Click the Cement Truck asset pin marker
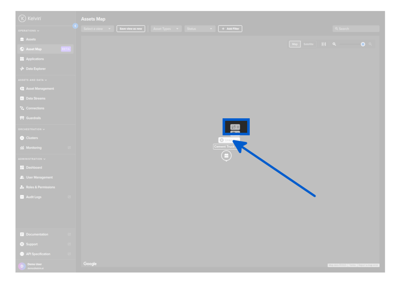Viewport: 401px width, 284px height. pos(226,156)
